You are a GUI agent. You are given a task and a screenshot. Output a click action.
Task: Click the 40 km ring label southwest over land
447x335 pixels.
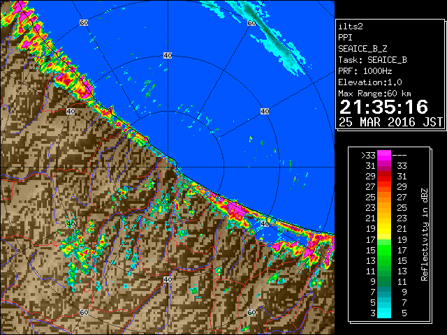(71, 223)
